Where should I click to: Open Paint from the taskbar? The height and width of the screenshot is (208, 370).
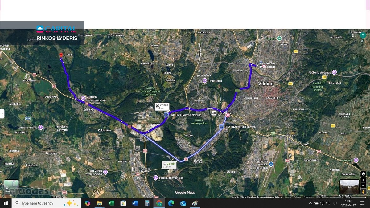point(195,203)
